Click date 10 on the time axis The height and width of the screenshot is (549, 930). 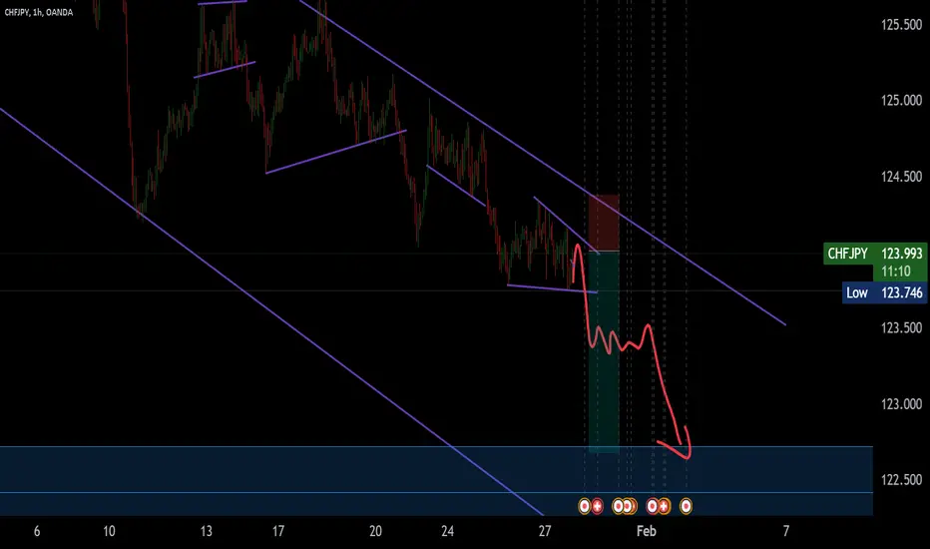tap(109, 531)
